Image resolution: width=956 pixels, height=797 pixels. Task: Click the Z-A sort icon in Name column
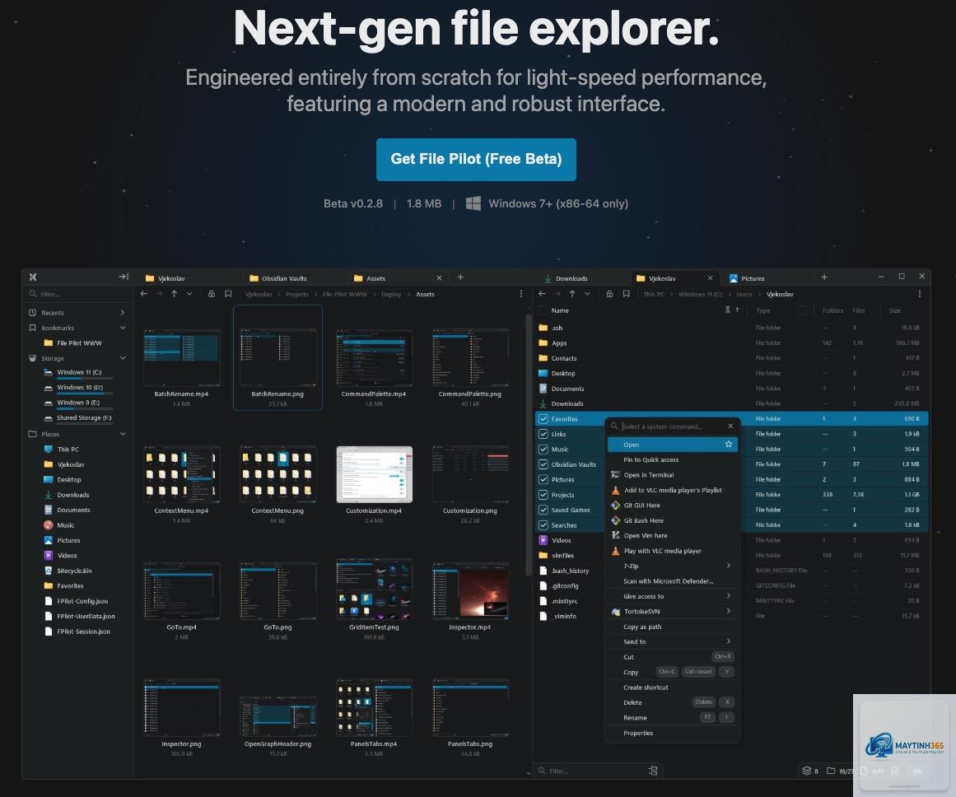pos(727,310)
